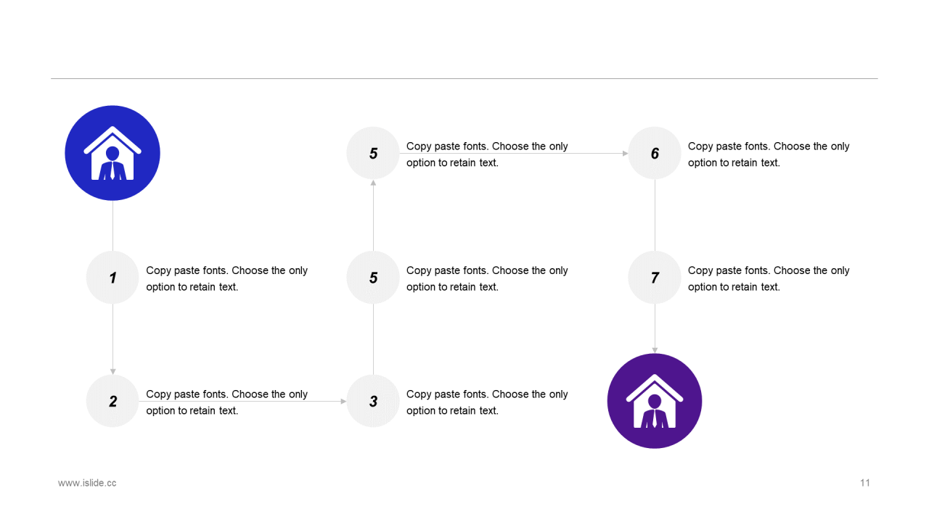Viewport: 929px width, 522px height.
Task: Click the slide number 11
Action: pyautogui.click(x=865, y=483)
